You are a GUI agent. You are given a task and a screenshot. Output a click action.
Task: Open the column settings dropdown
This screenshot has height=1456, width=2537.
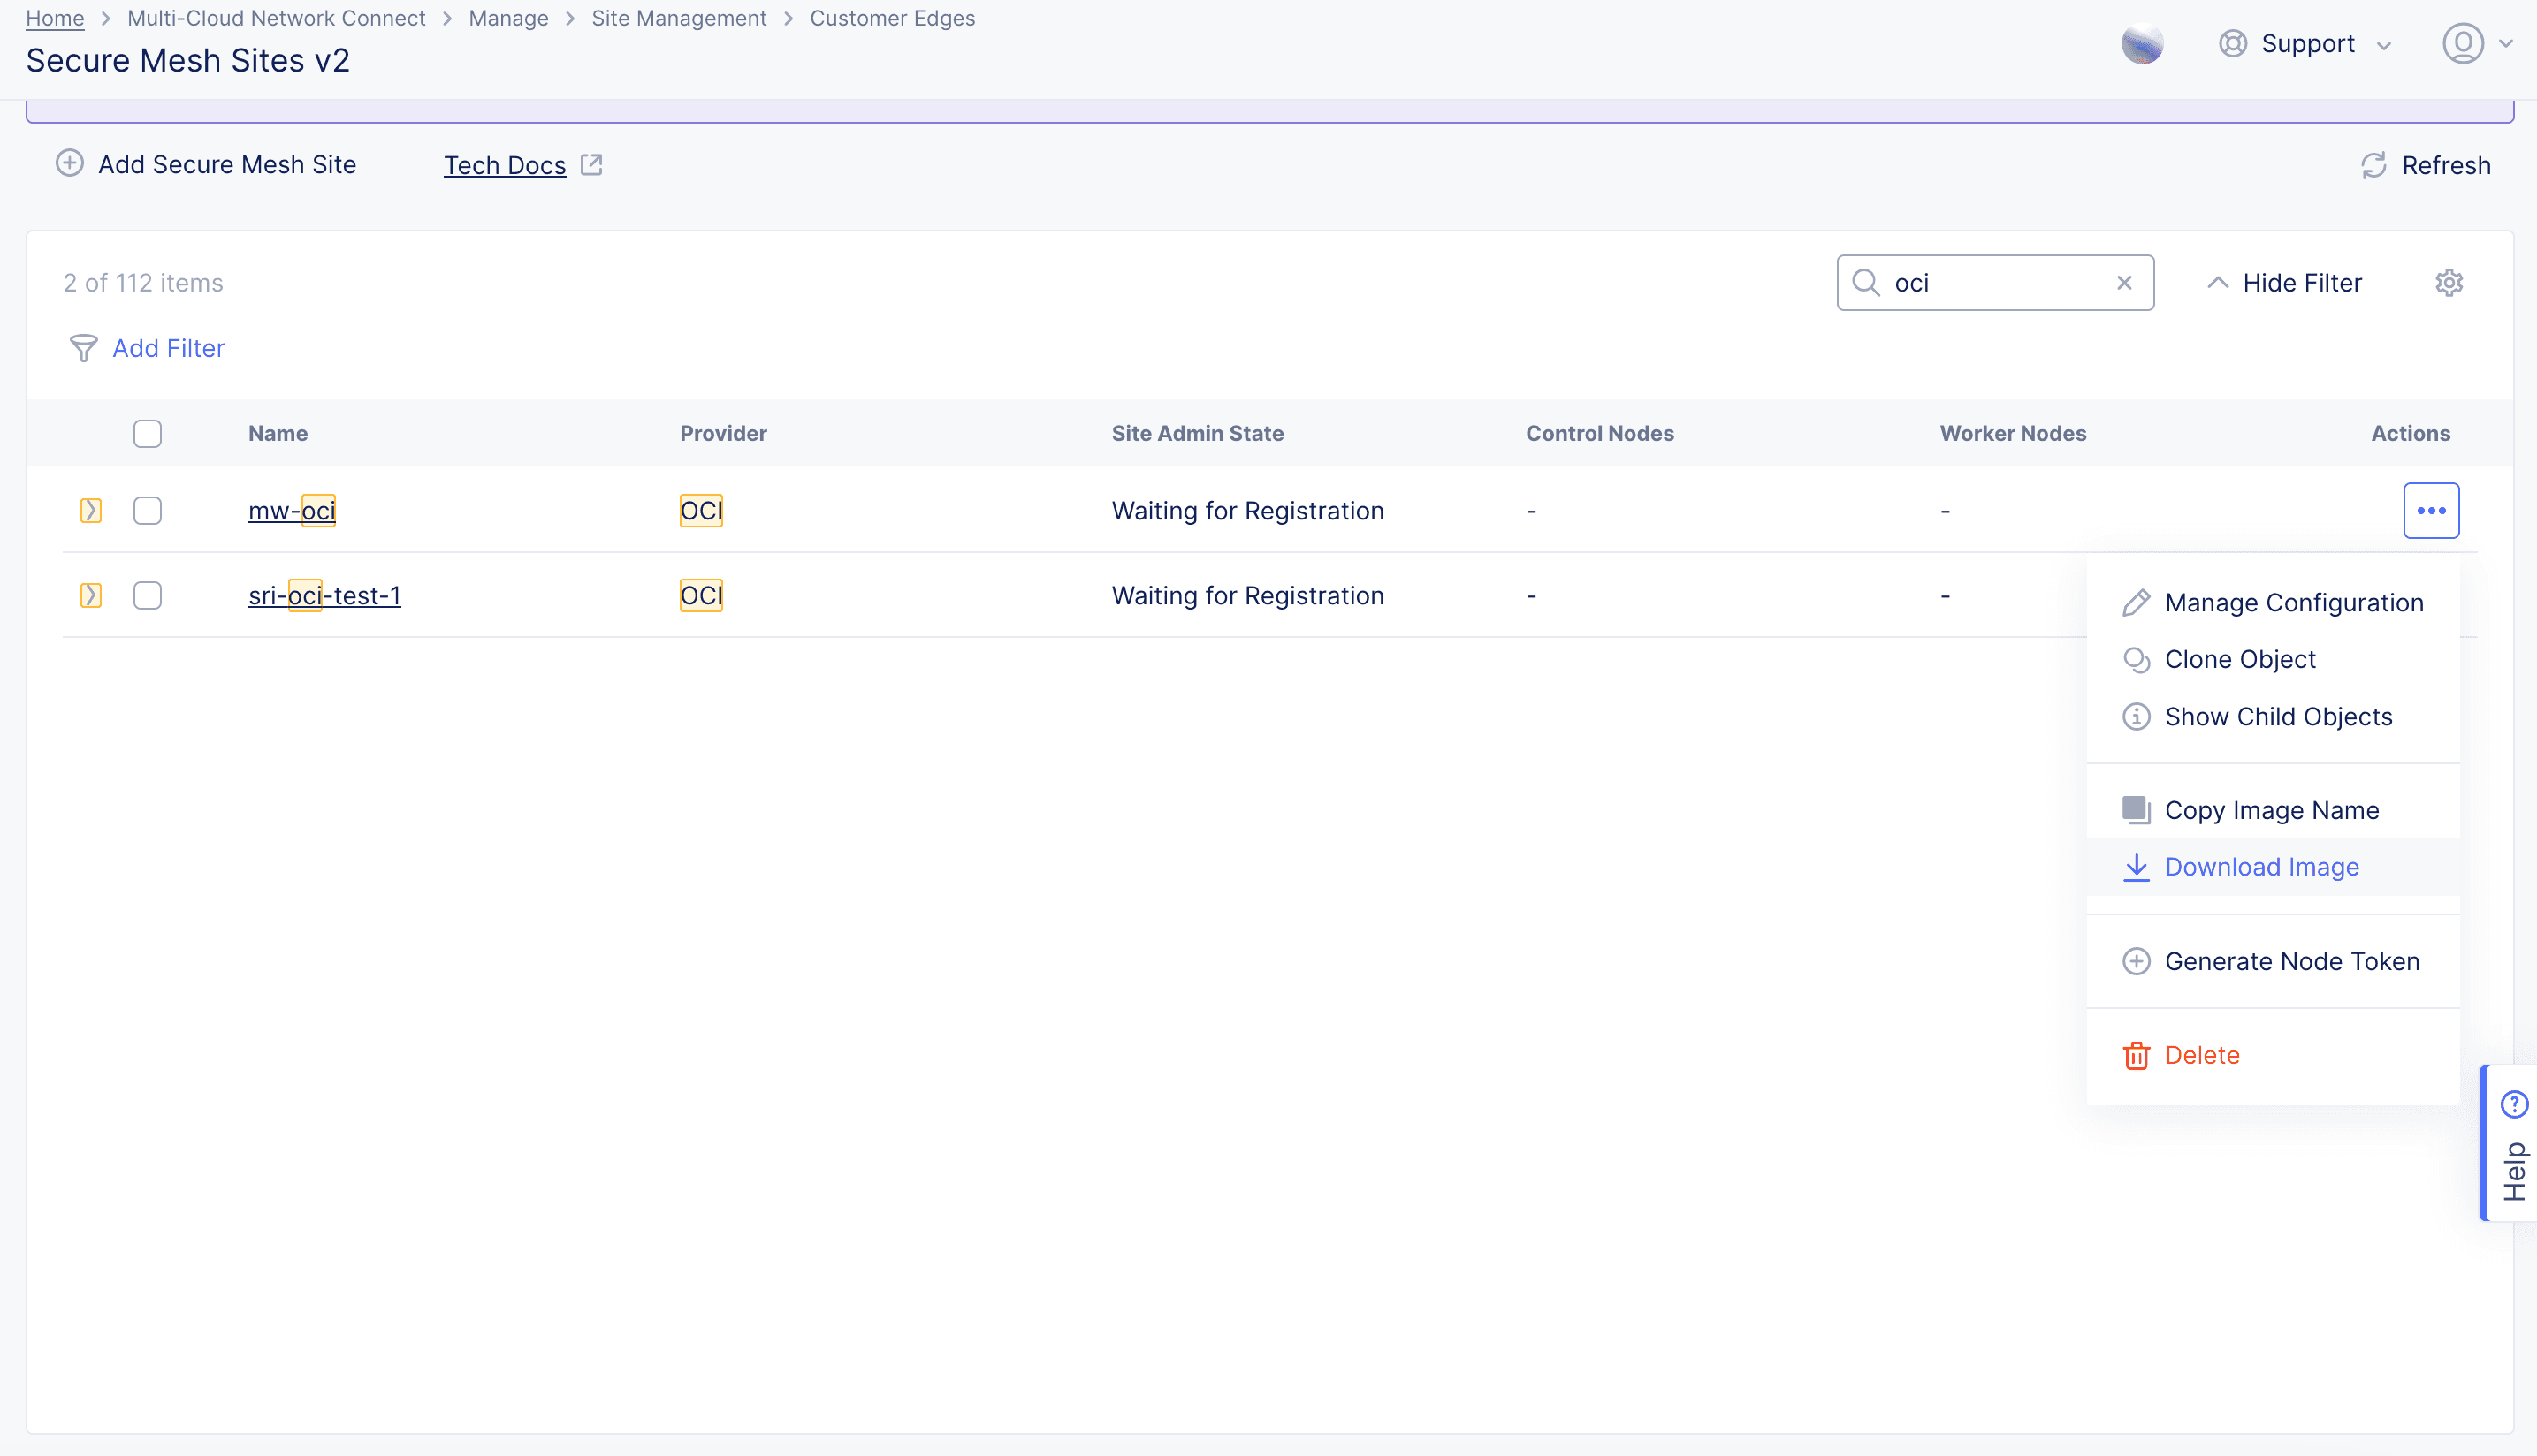[2449, 282]
